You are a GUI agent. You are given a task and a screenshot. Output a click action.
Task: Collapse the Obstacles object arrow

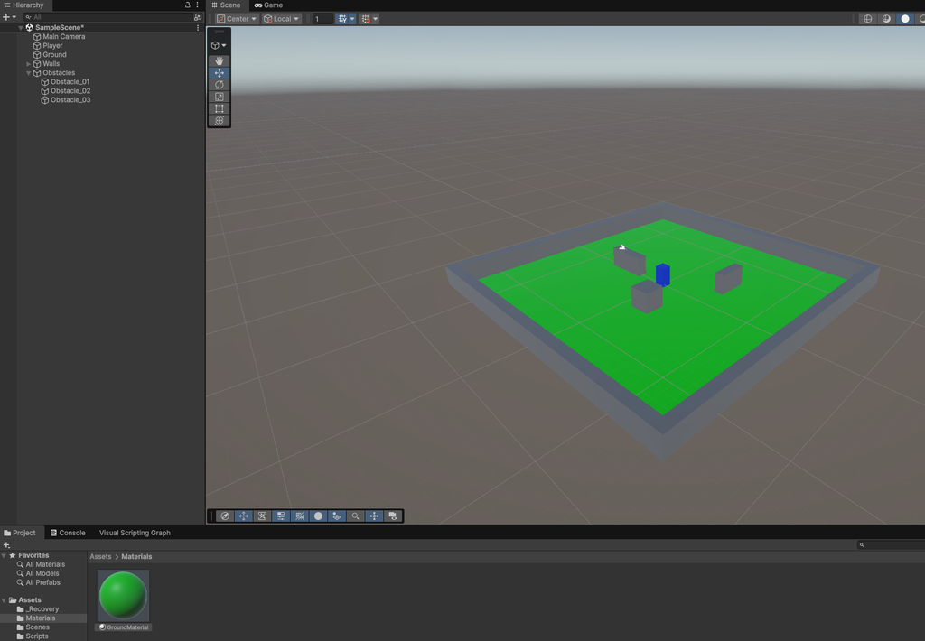[x=28, y=73]
